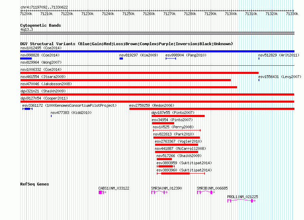Viewport: 304px width, 220px height.
Task: Click the 71250k ruler tick label
Action: click(128, 14)
